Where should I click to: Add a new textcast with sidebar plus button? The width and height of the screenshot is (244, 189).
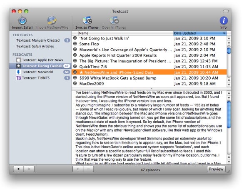pyautogui.click(x=18, y=169)
